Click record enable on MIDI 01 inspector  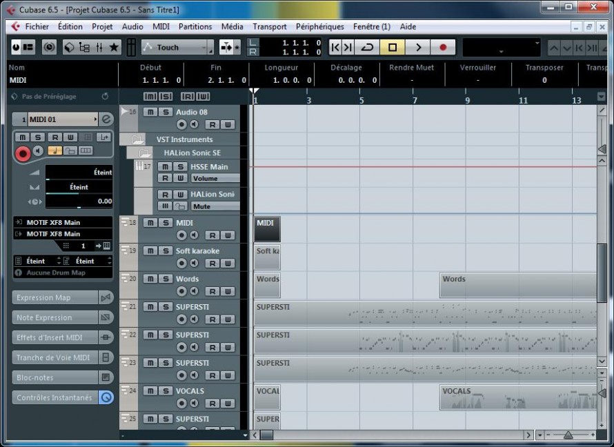click(x=23, y=153)
